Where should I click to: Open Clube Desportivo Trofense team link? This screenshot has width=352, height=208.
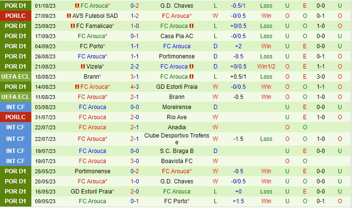click(x=176, y=139)
